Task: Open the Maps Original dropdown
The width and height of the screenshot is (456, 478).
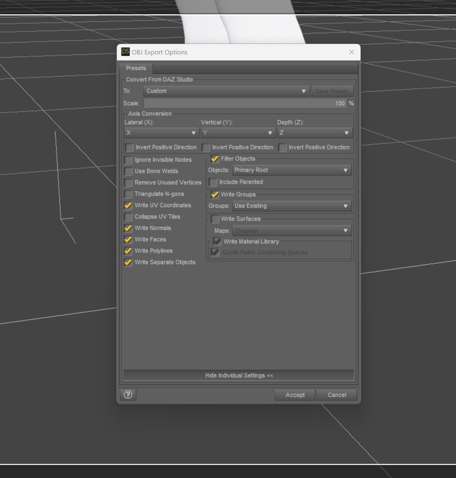Action: (x=292, y=231)
